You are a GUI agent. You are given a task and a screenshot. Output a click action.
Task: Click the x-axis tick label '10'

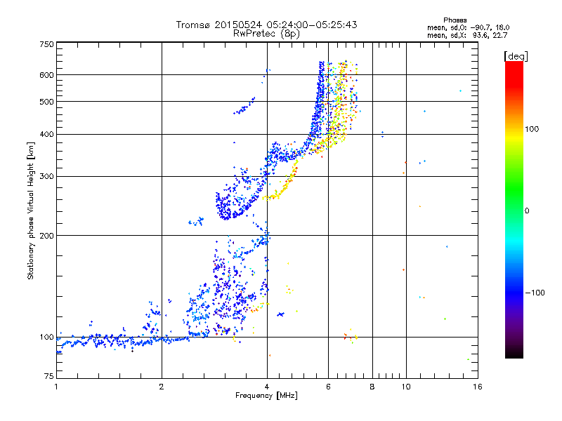(406, 387)
